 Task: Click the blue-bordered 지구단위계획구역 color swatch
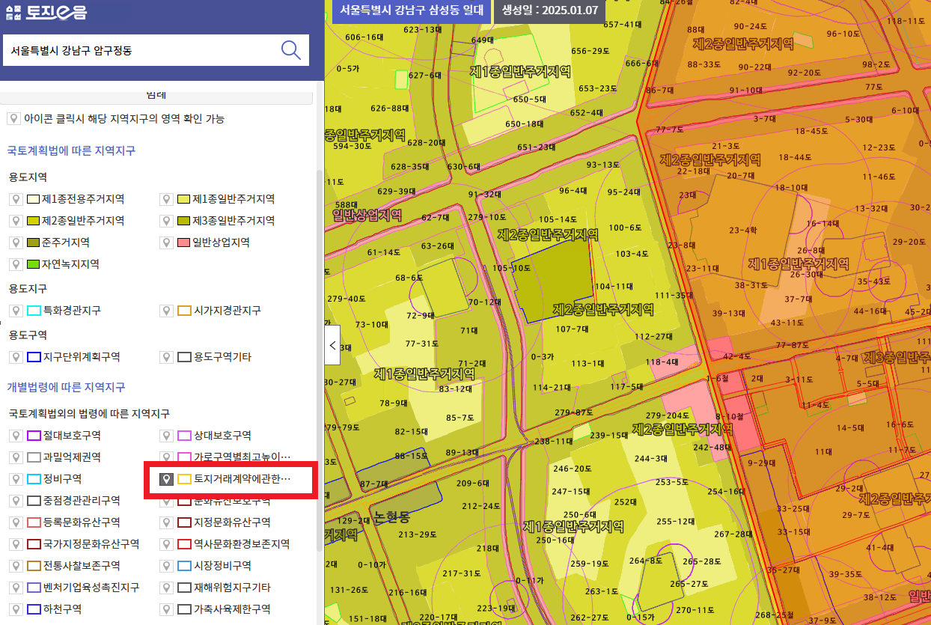[34, 357]
